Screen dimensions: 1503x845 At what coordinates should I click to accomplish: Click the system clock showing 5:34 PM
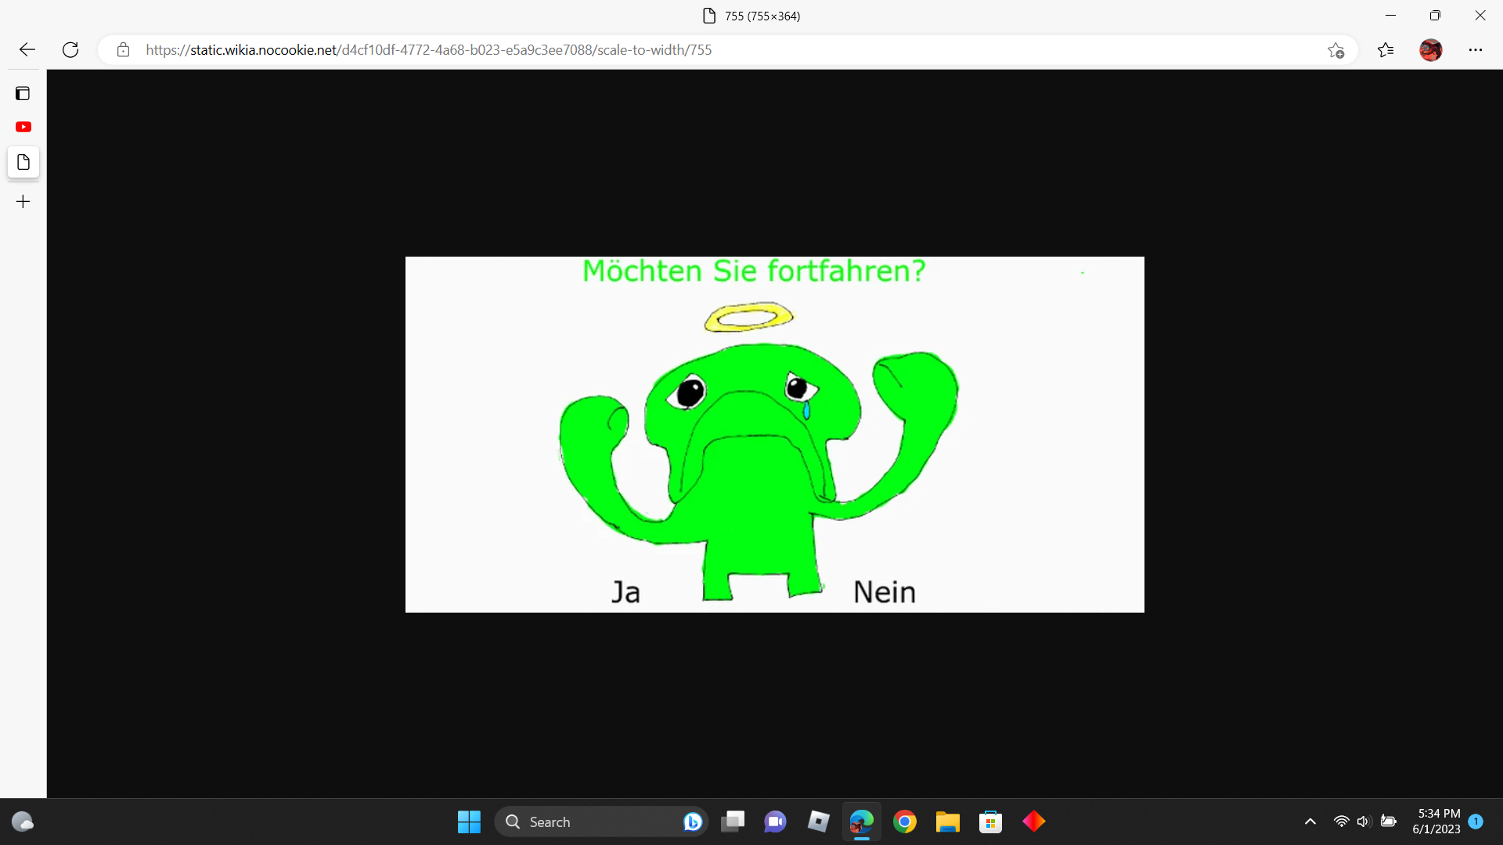1438,822
